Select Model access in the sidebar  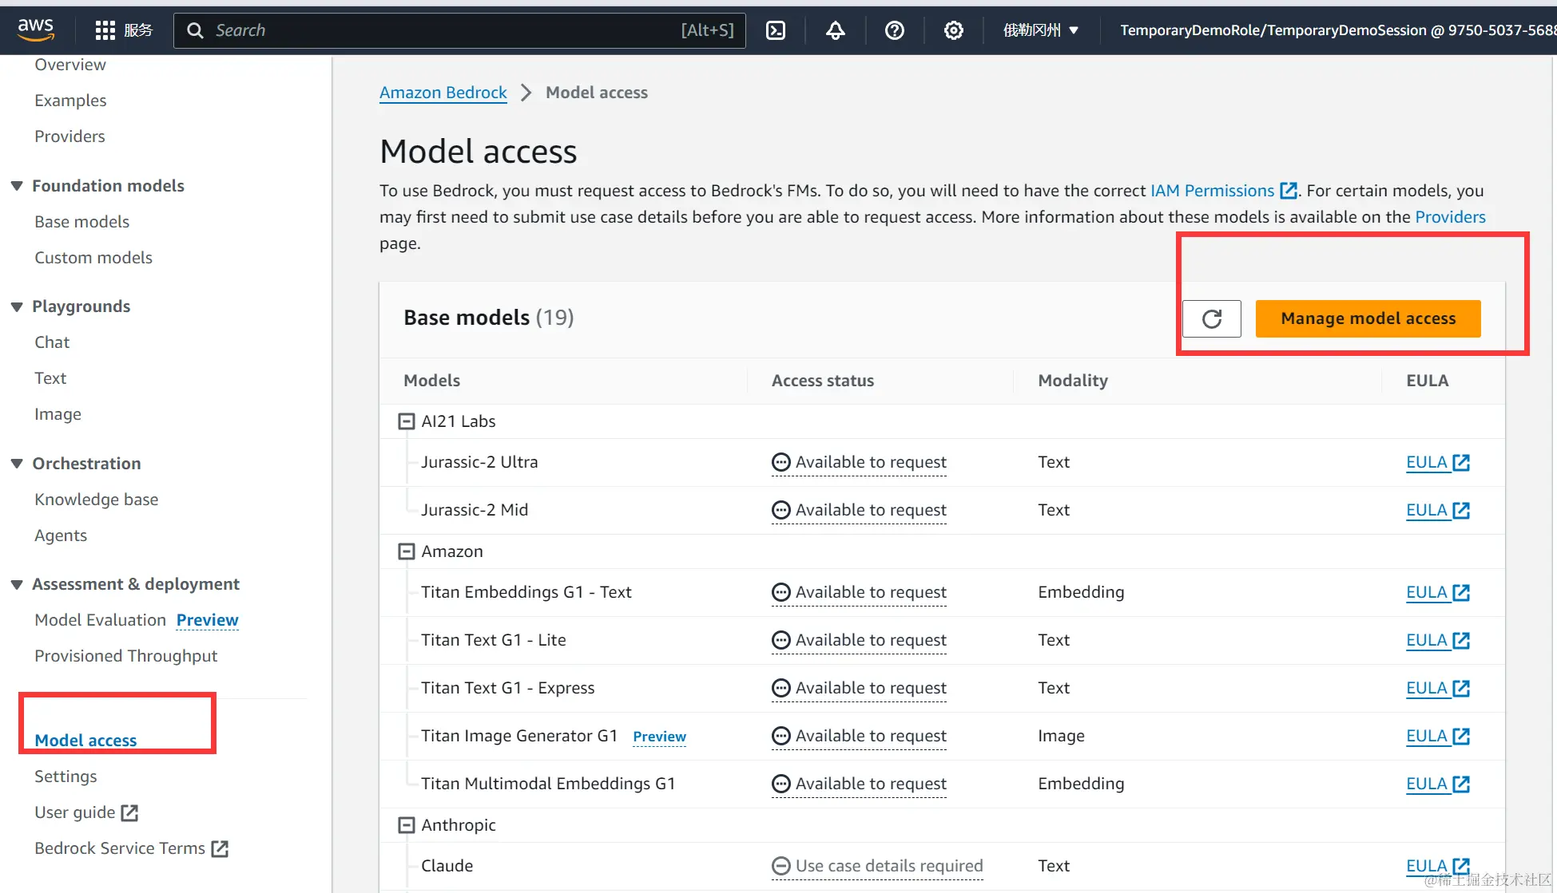[85, 741]
